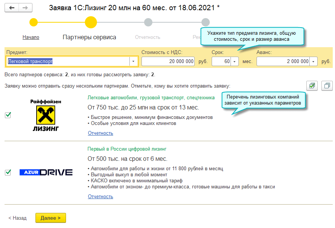The image size is (335, 228).
Task: Open Отчетность link under Azur Drive
Action: point(100,196)
